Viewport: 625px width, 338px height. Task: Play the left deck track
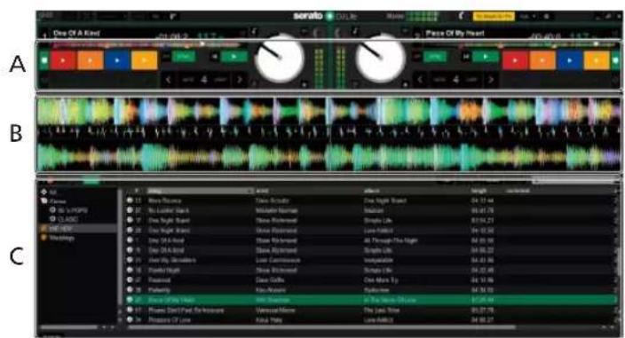[x=234, y=57]
